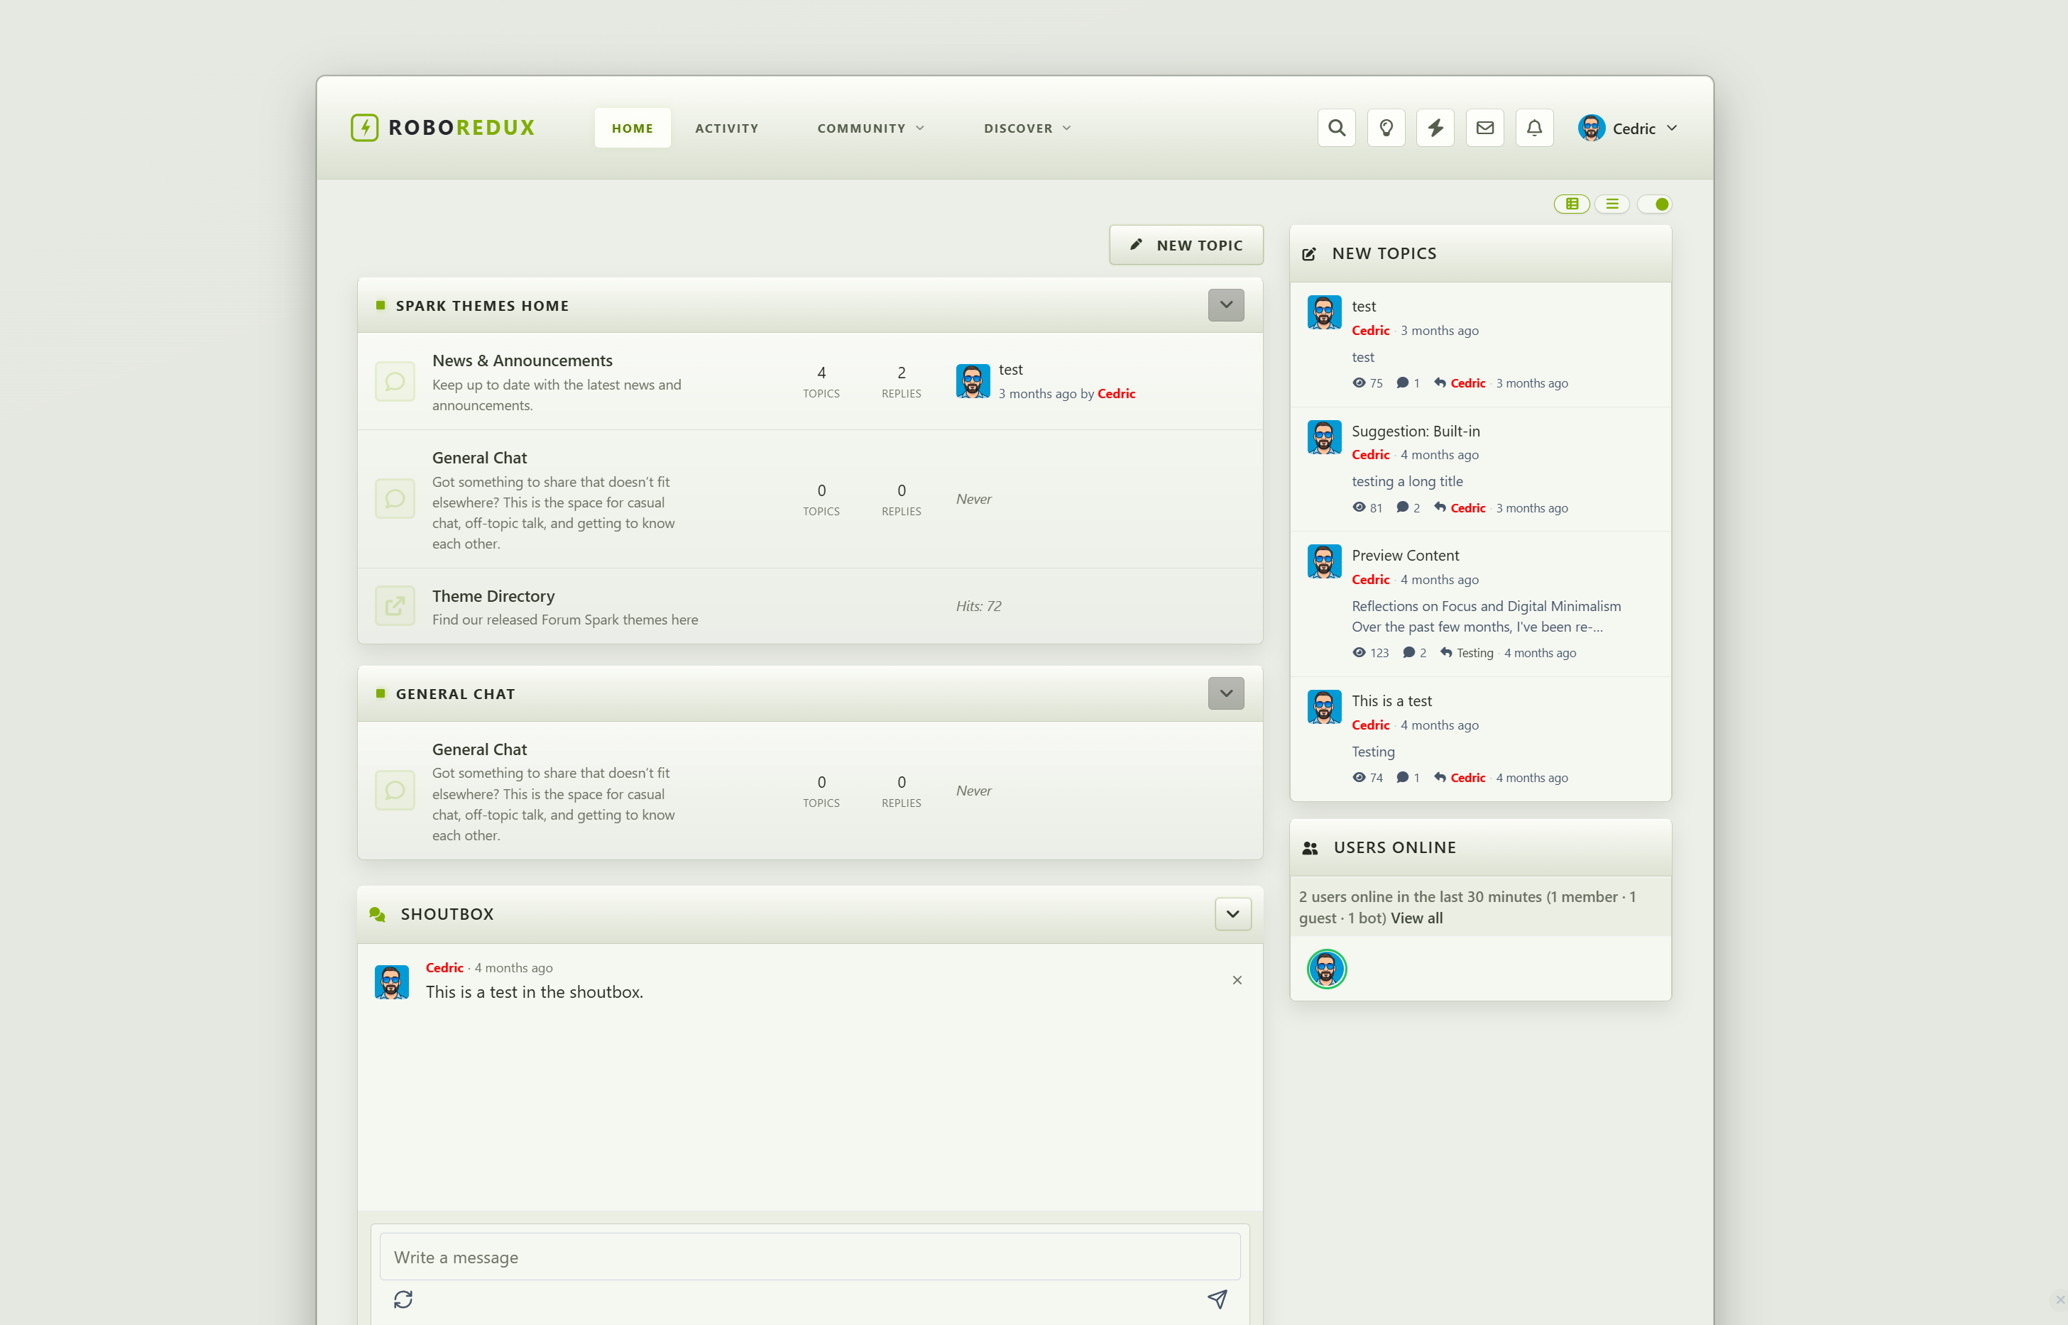Click the Spark Themes Home category title

(482, 305)
